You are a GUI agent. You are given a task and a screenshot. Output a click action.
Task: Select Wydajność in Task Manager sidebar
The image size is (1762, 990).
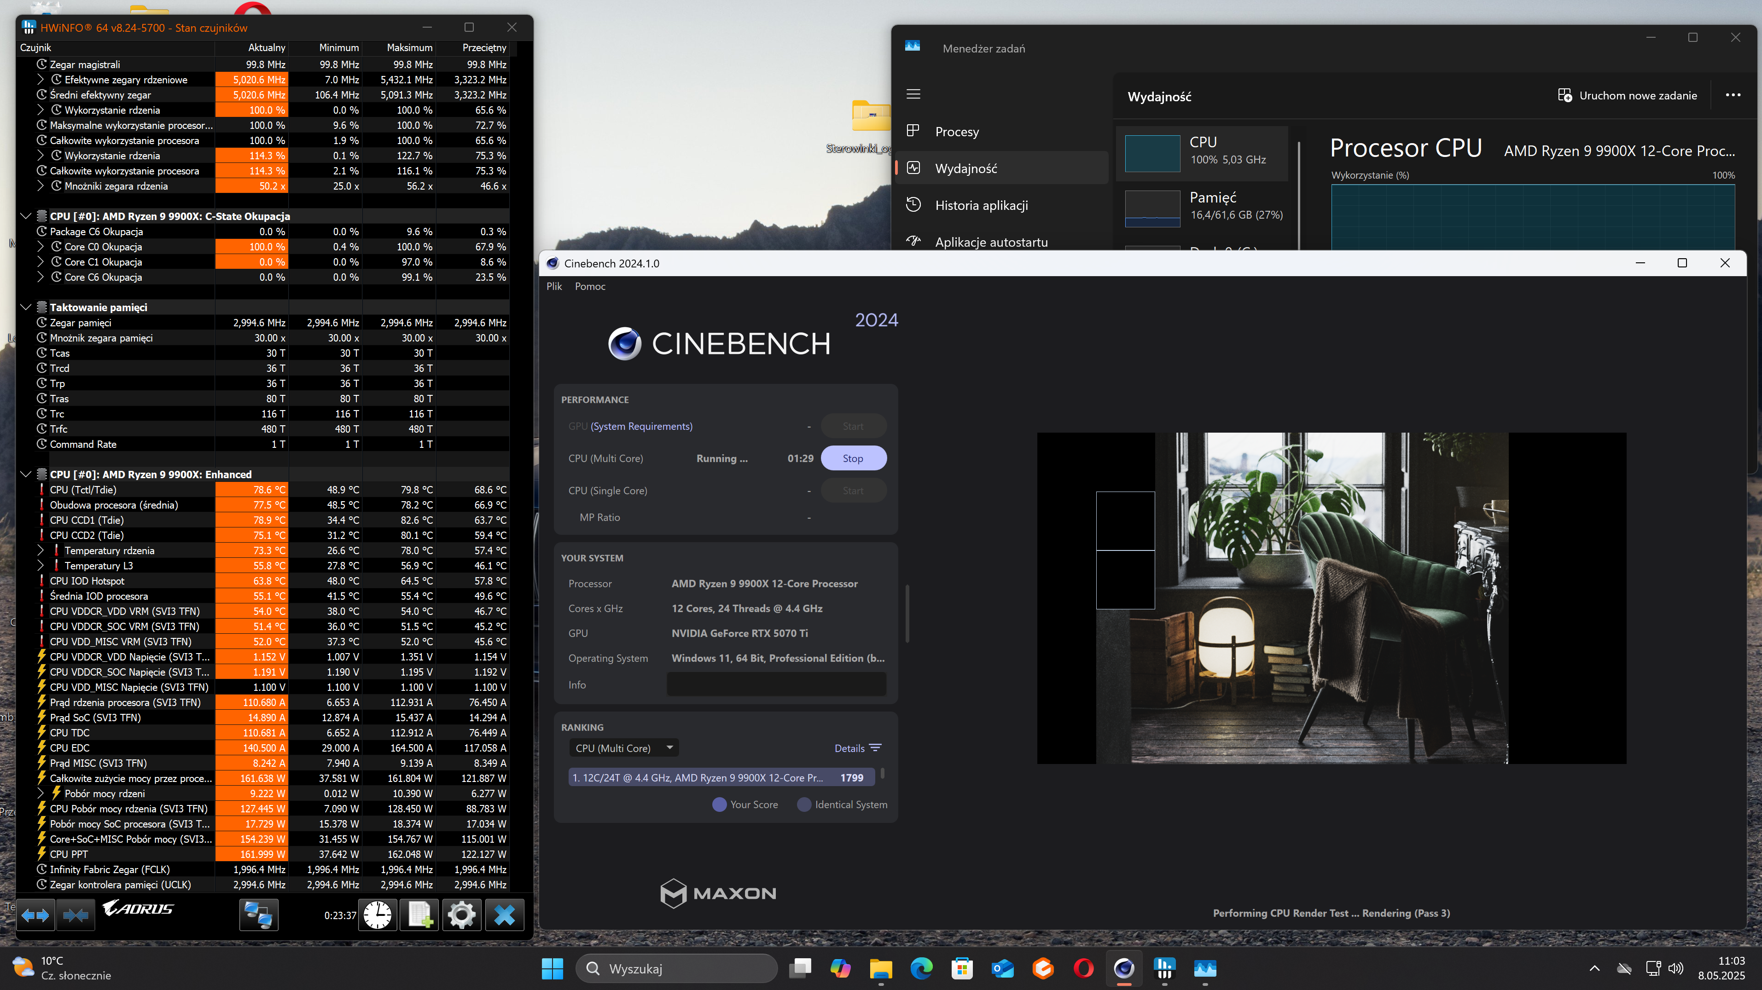[1002, 168]
